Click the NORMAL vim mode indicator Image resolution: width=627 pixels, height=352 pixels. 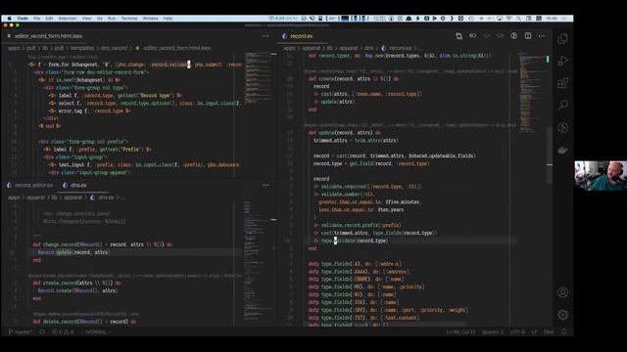point(96,332)
